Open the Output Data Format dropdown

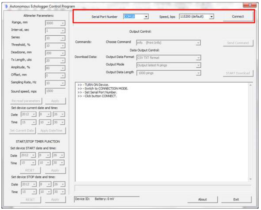198,58
